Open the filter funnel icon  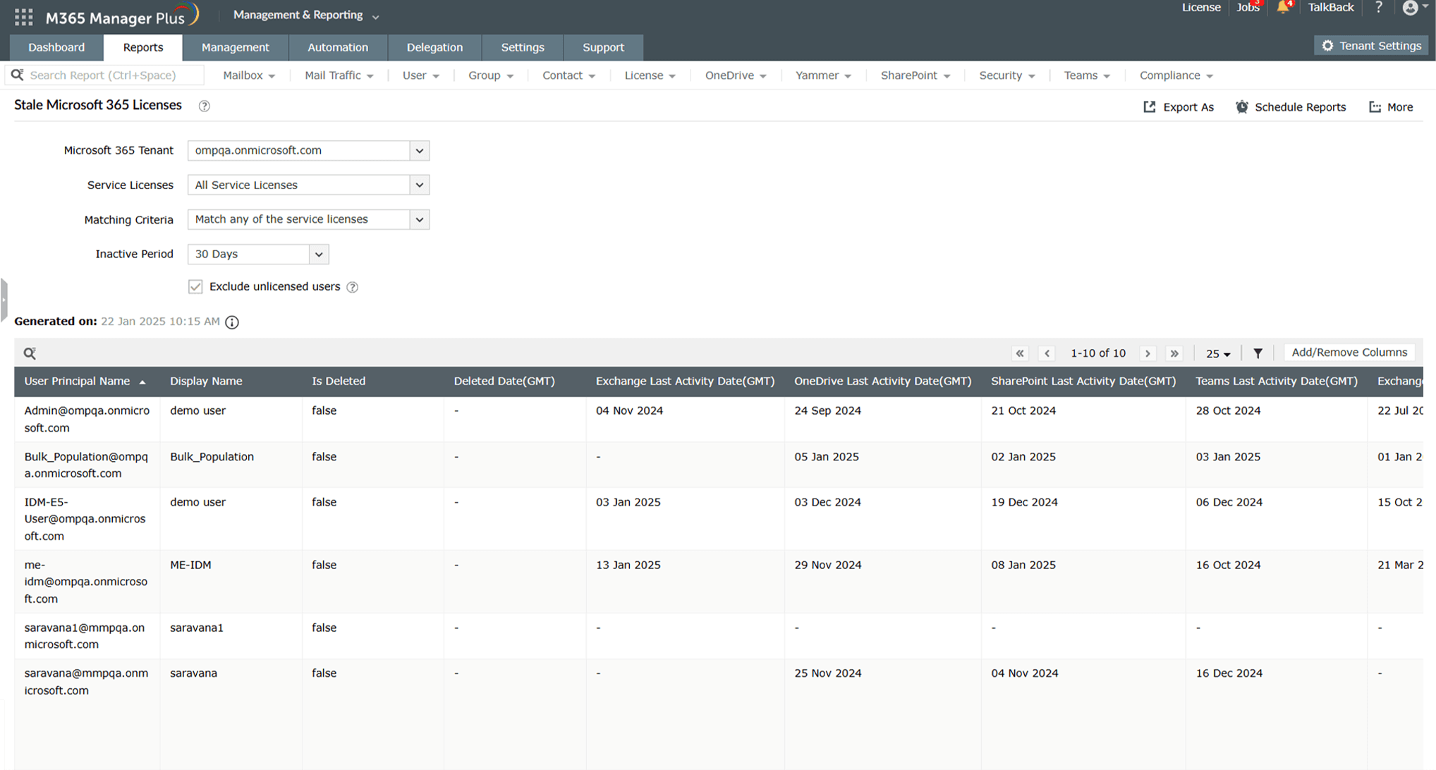point(1258,353)
